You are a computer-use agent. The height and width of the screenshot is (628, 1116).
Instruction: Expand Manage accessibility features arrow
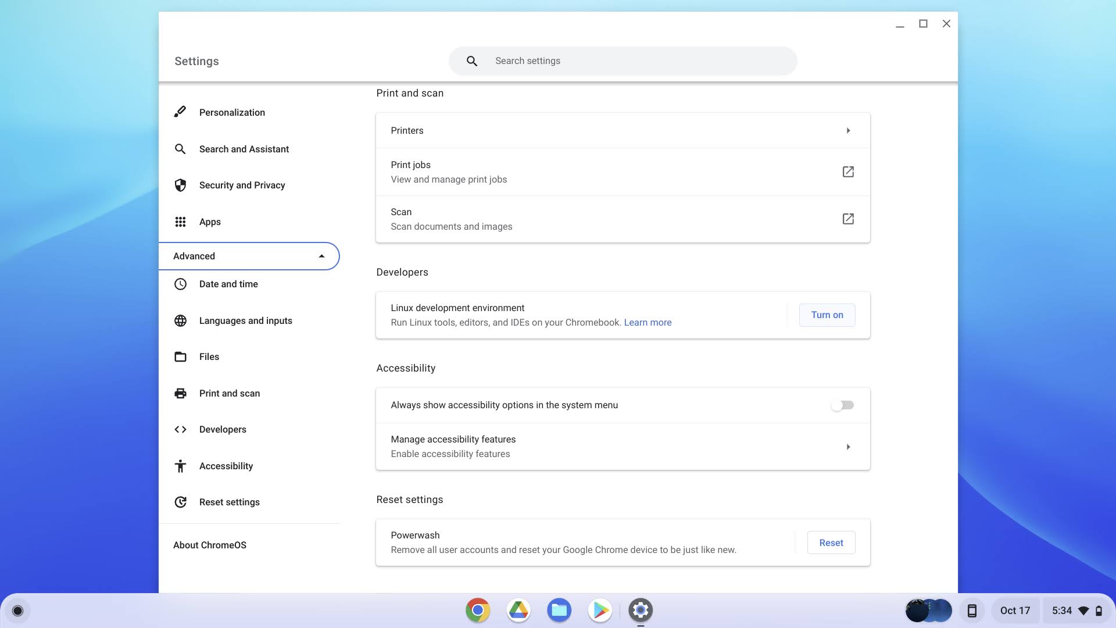pos(848,447)
